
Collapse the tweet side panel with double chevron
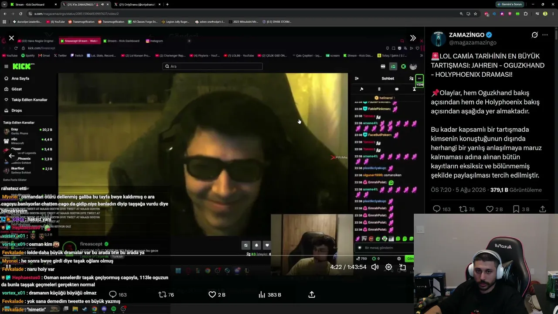413,38
